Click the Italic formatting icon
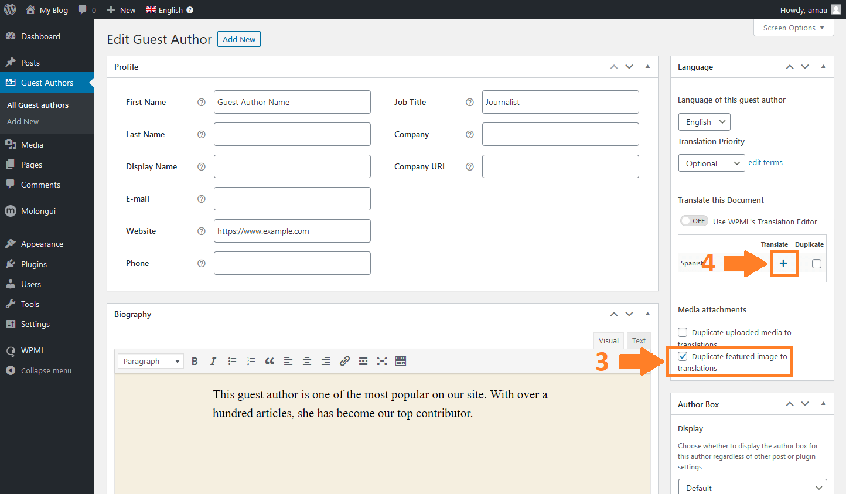 (213, 361)
